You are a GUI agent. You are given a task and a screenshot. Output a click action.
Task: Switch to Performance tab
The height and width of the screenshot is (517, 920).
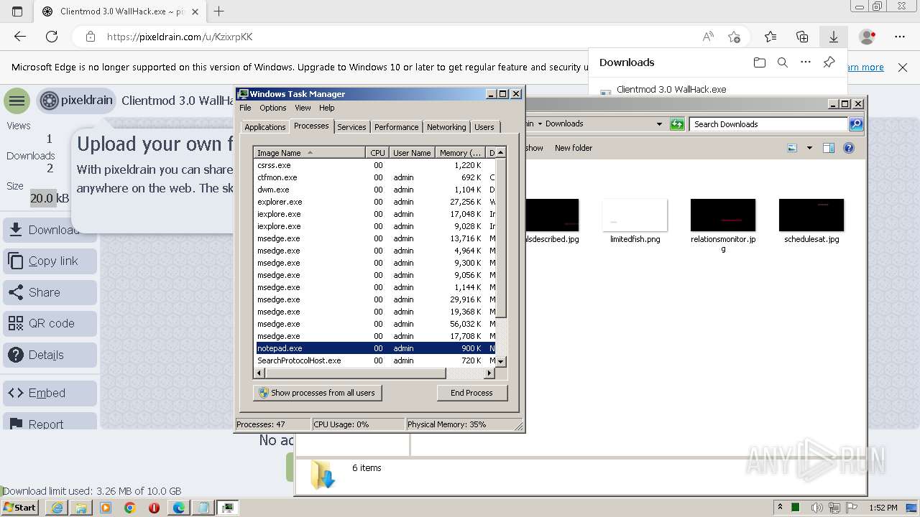[396, 127]
